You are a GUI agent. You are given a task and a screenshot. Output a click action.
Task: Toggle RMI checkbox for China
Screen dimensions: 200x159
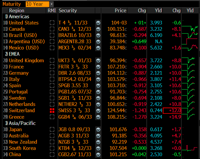pyautogui.click(x=52, y=154)
